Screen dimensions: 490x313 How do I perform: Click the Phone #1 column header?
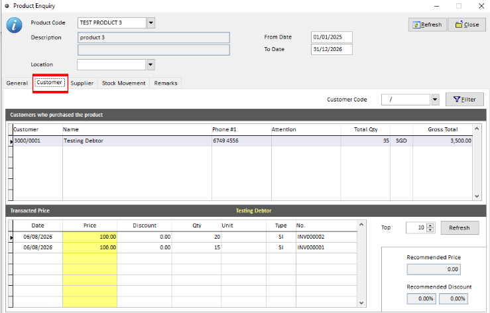[241, 129]
